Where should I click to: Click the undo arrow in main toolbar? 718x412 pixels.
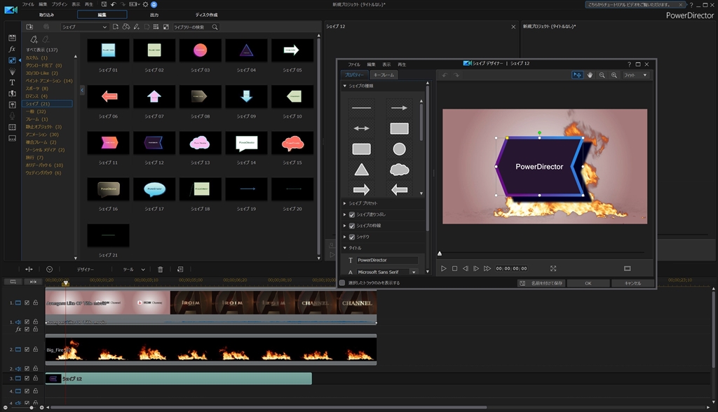click(113, 5)
